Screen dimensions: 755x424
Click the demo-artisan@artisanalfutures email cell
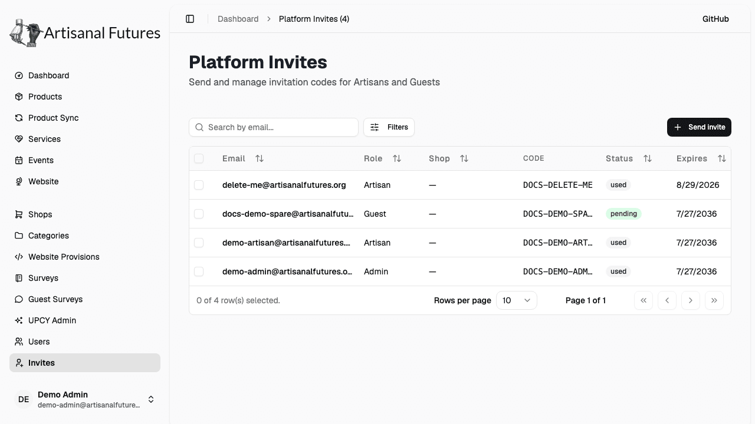287,243
